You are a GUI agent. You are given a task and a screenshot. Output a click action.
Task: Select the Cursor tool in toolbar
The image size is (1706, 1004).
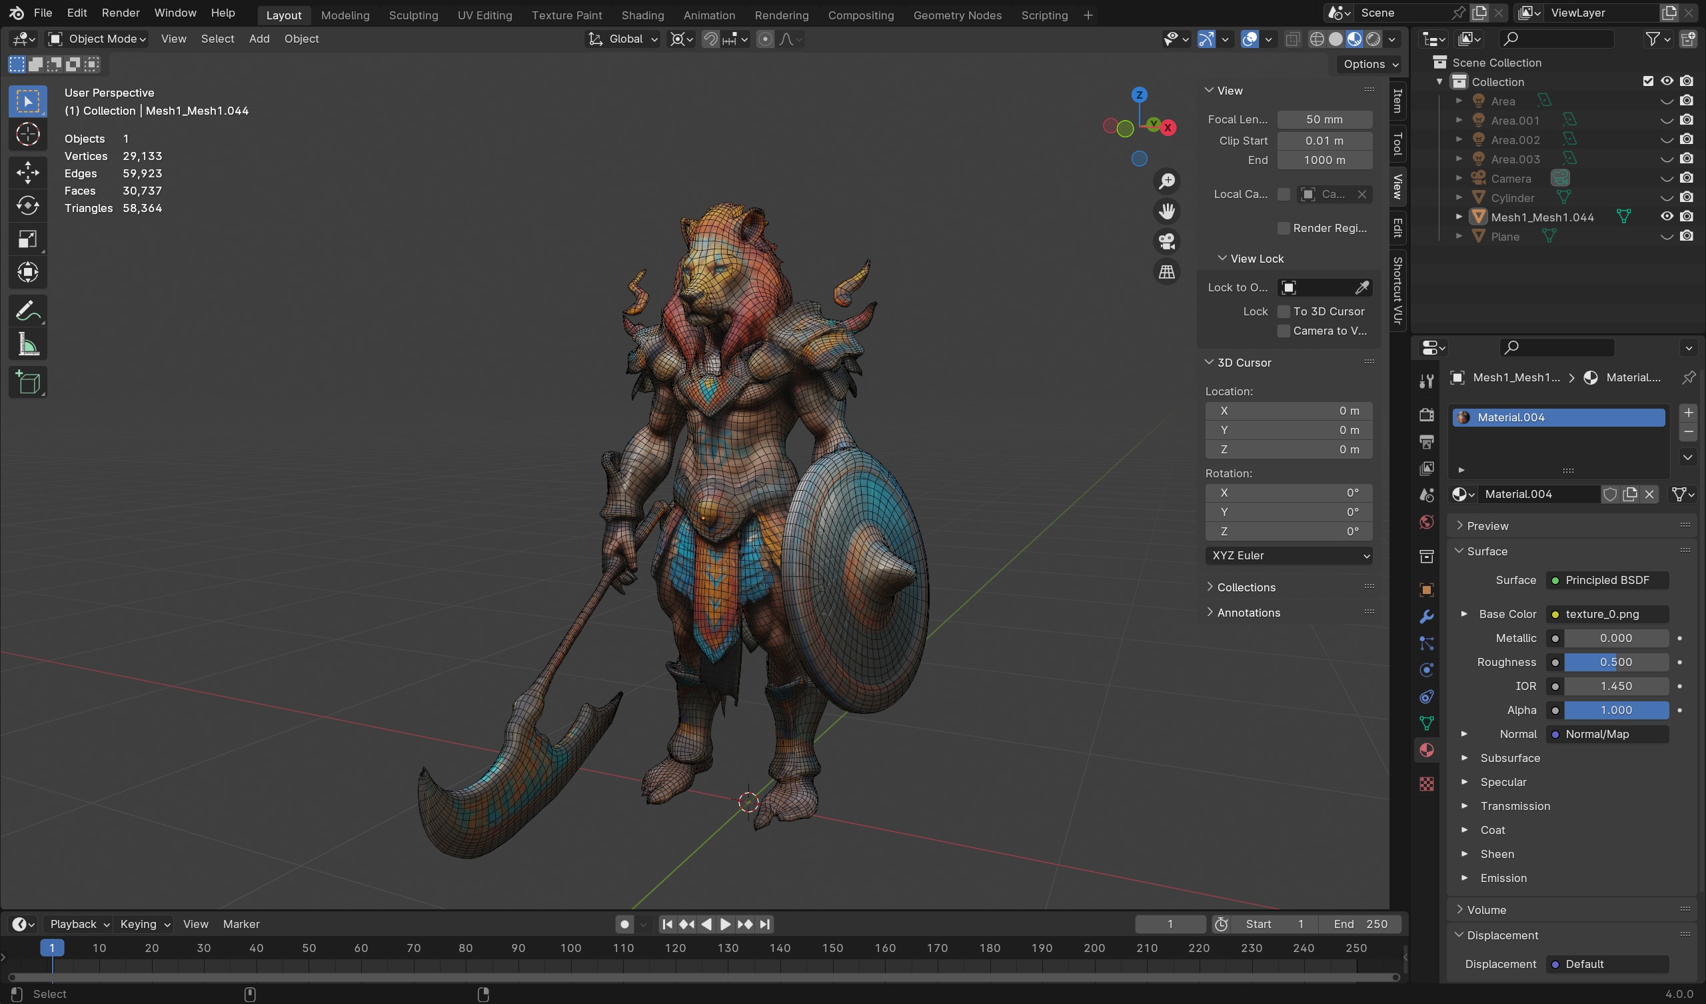[x=28, y=135]
